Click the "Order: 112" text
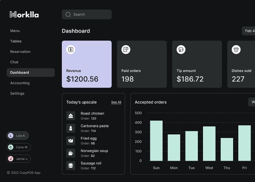Screen dimensions: 255x182 [88, 168]
